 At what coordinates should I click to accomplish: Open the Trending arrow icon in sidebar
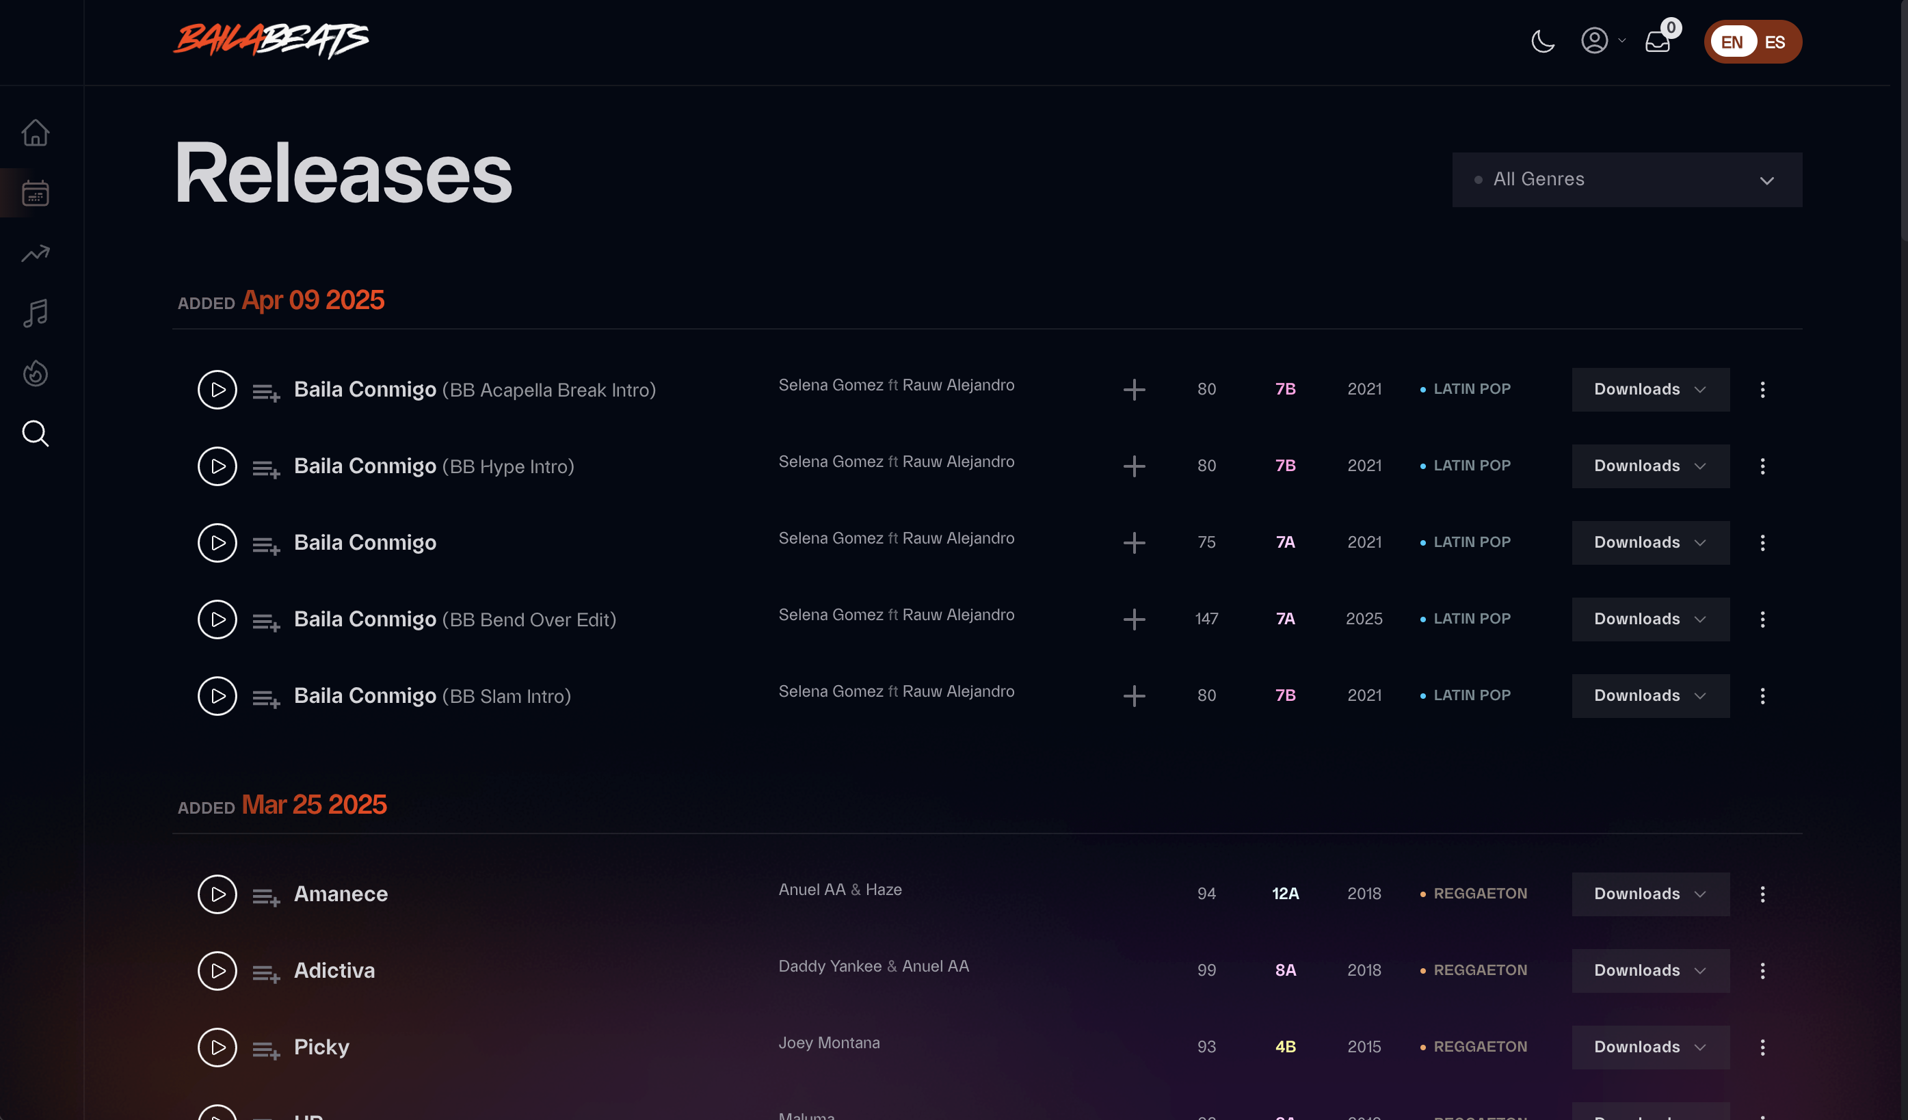[35, 253]
